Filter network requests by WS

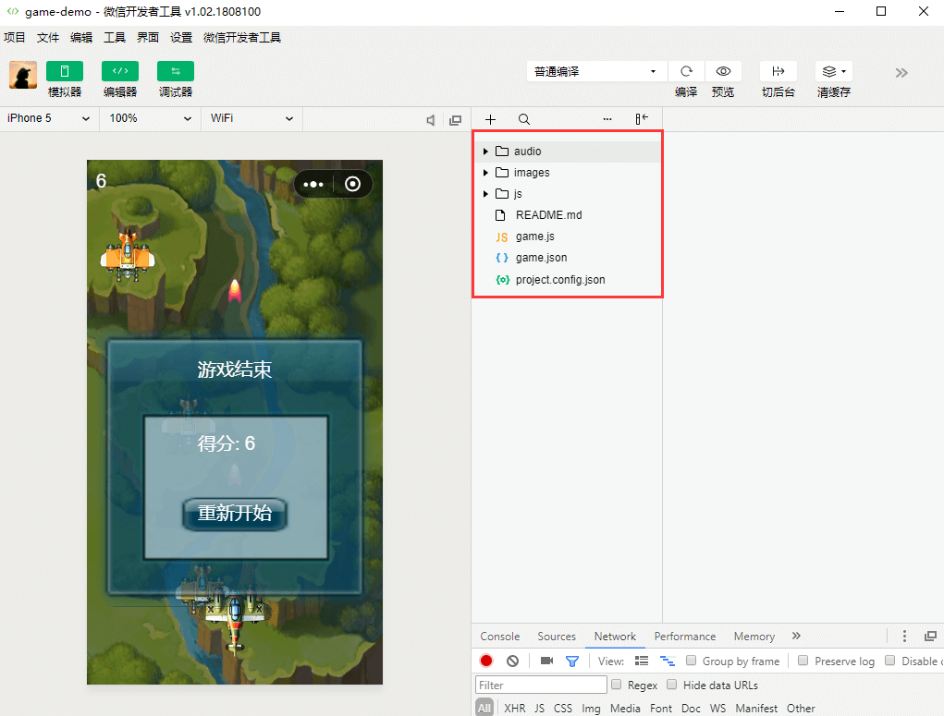click(x=717, y=709)
